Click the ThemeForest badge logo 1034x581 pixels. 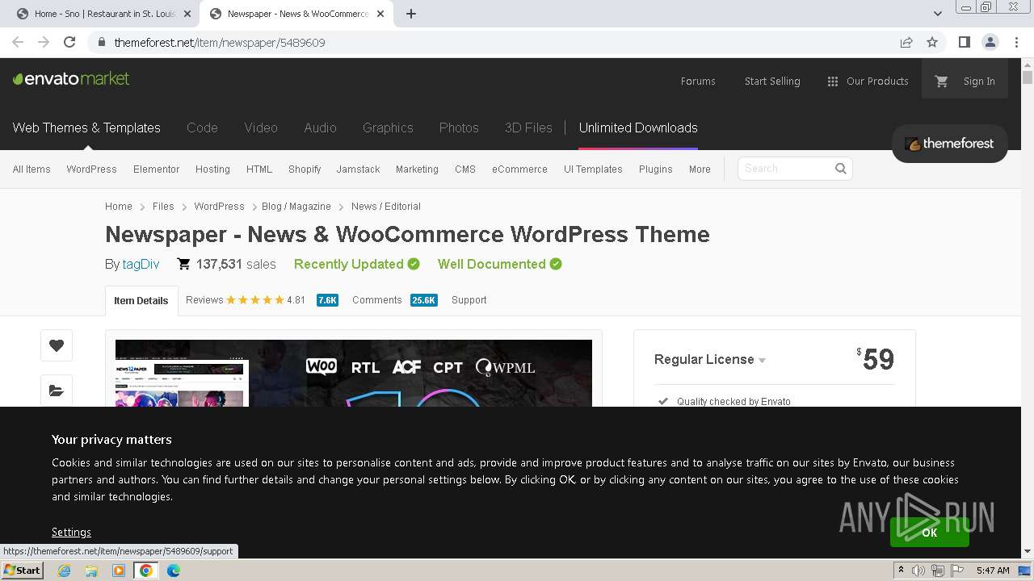949,144
